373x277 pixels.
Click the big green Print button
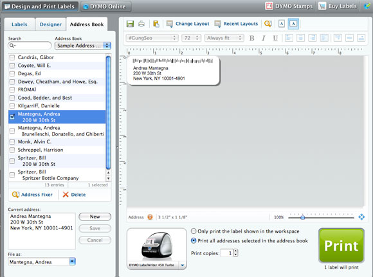pos(341,246)
